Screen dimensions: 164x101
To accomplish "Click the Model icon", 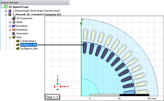I will (14, 22).
